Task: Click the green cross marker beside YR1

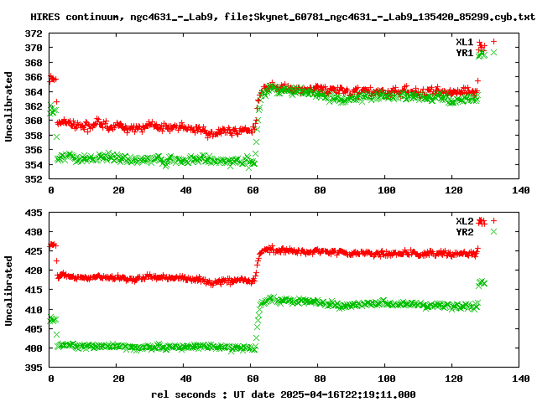Action: point(493,52)
